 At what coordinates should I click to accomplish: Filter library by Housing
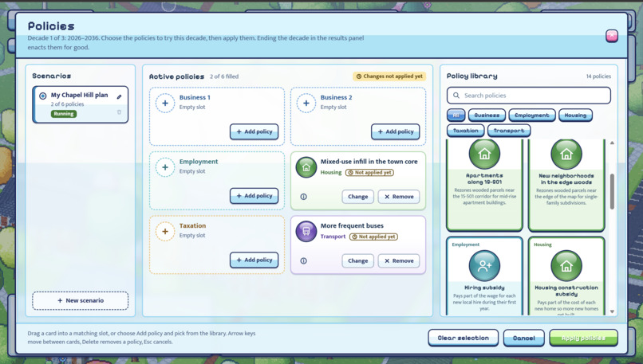click(x=575, y=115)
